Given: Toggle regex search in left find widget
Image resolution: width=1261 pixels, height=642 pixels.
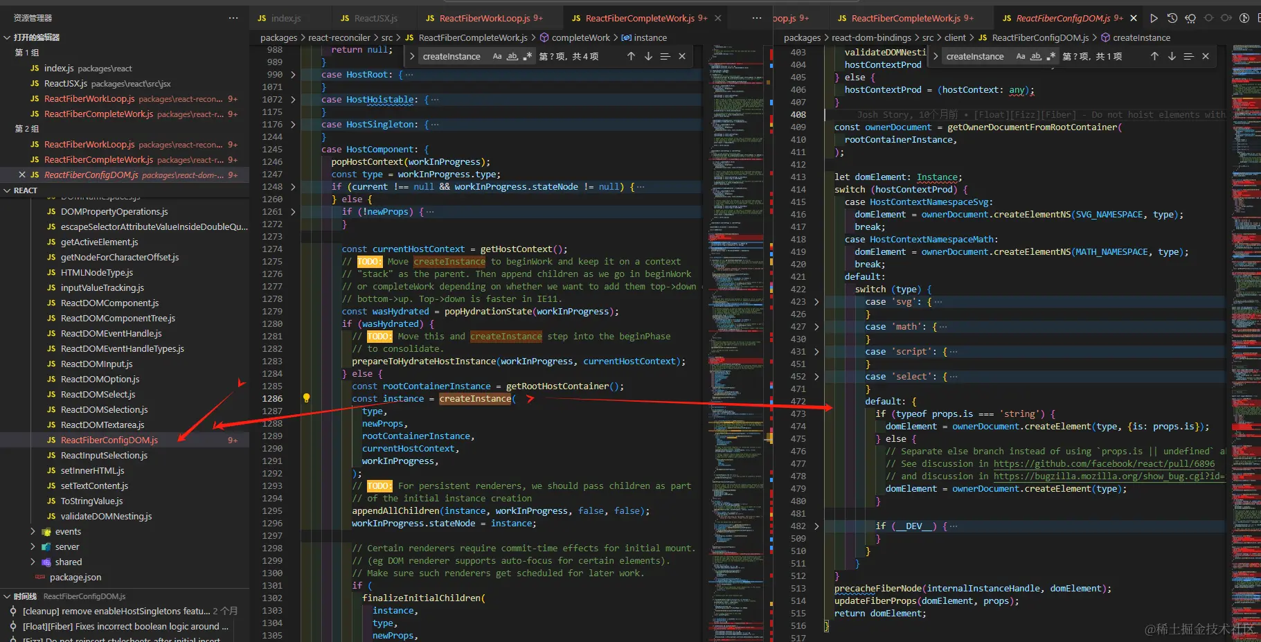Looking at the screenshot, I should pos(528,56).
